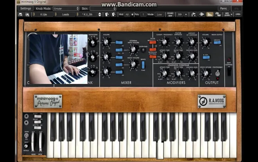The width and height of the screenshot is (258, 162).
Task: Click the Panic button
Action: [x=224, y=8]
